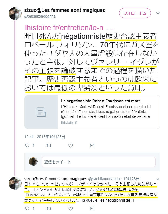Click the 返信をツイート reply input field
168x214 pixels.
pyautogui.click(x=99, y=162)
